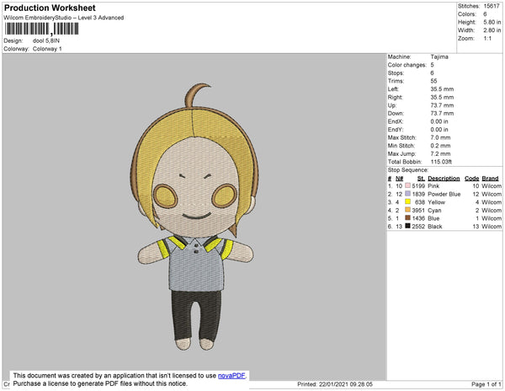Click the printed date '22/01/2021 09.28.05'
Screen dimensions: 505x391
[x=346, y=384]
